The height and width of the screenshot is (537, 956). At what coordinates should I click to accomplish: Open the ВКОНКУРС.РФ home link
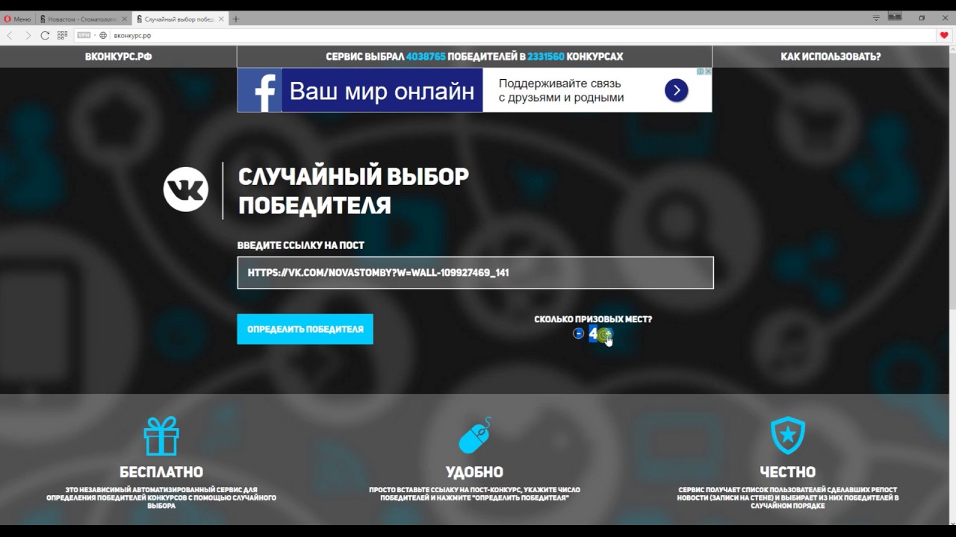118,56
